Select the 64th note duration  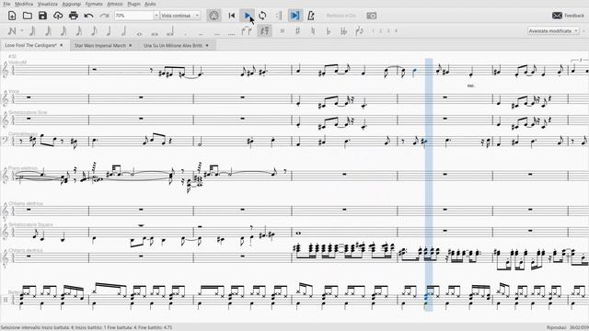tap(48, 31)
